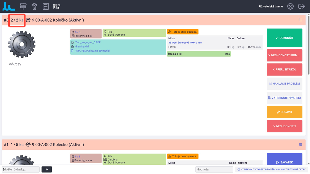Click printer icon beside drawing.dxf
The image size is (310, 174).
[73, 47]
